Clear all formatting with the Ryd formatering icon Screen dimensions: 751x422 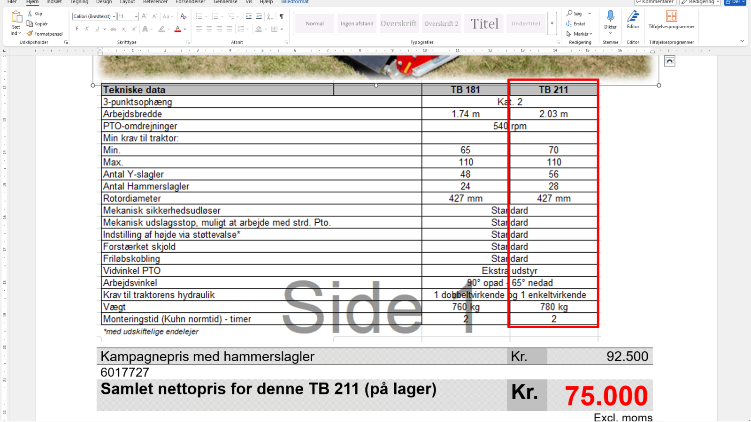click(184, 15)
